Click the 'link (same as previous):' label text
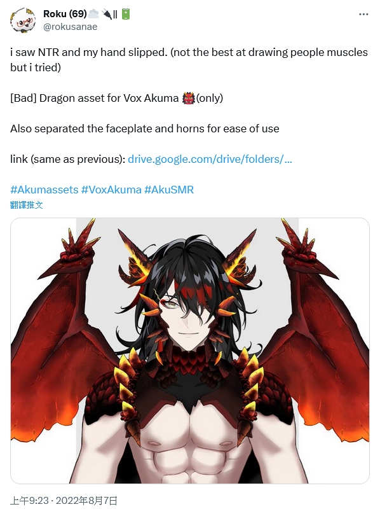Screen dimensions: 380x516 [68, 159]
